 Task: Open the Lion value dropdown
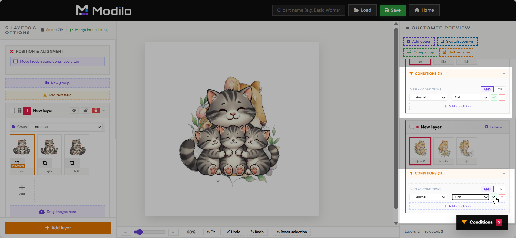[470, 197]
